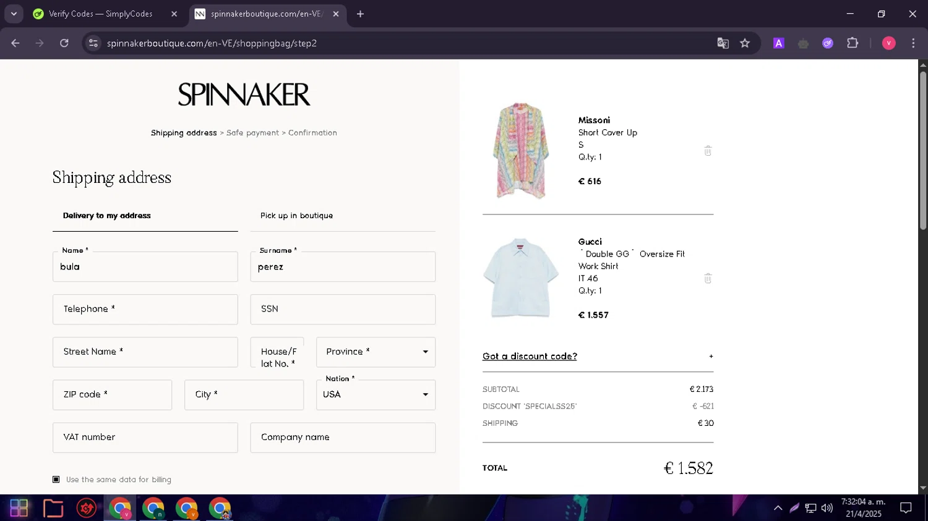The width and height of the screenshot is (928, 521).
Task: Click Confirmation breadcrumb step
Action: [x=312, y=133]
